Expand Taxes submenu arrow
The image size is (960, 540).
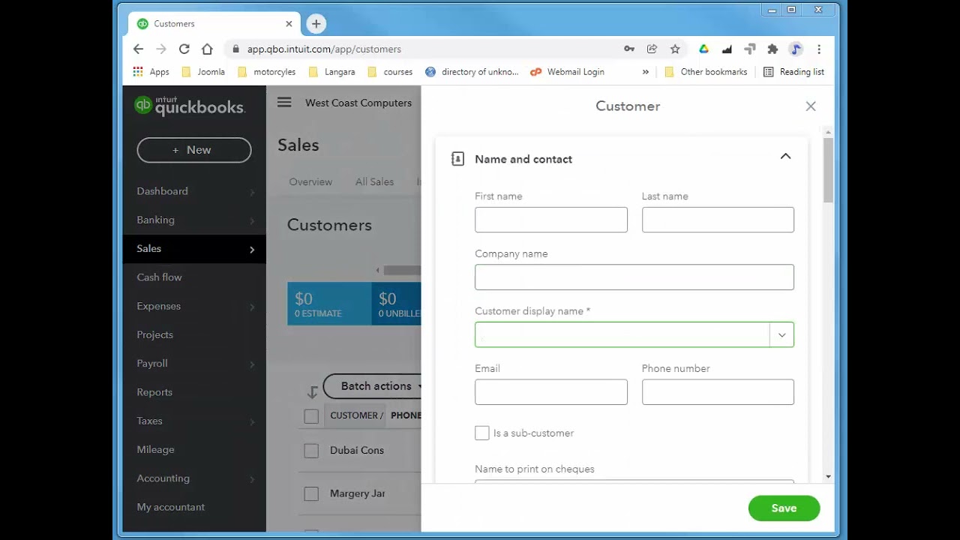click(x=252, y=421)
